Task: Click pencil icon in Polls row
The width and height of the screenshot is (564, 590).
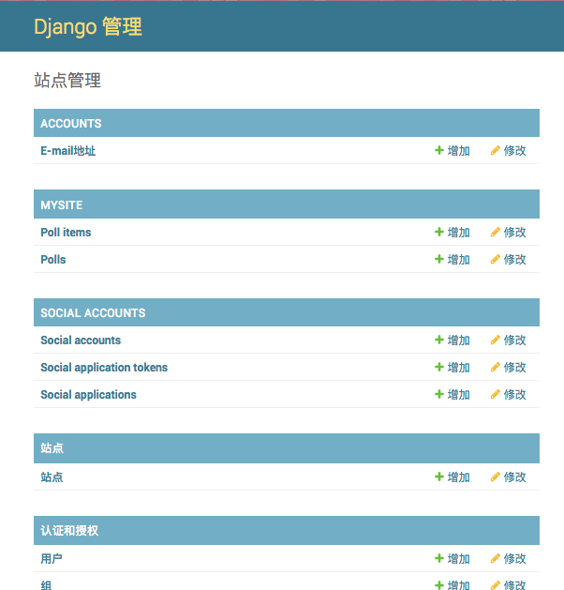Action: tap(496, 259)
